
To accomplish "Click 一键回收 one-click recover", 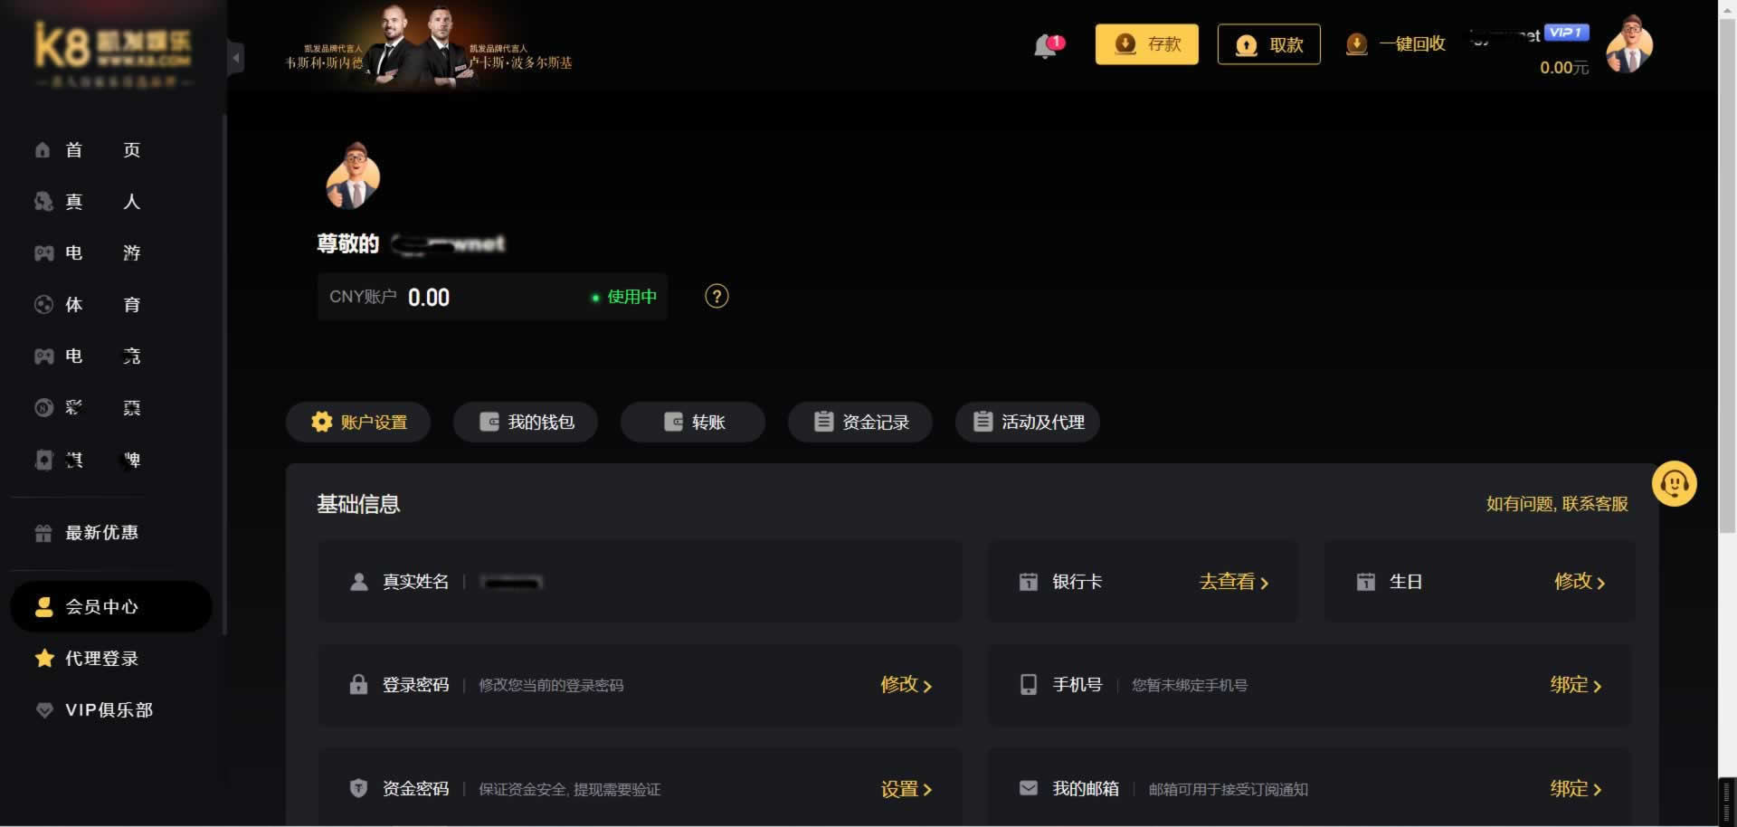I will 1396,44.
